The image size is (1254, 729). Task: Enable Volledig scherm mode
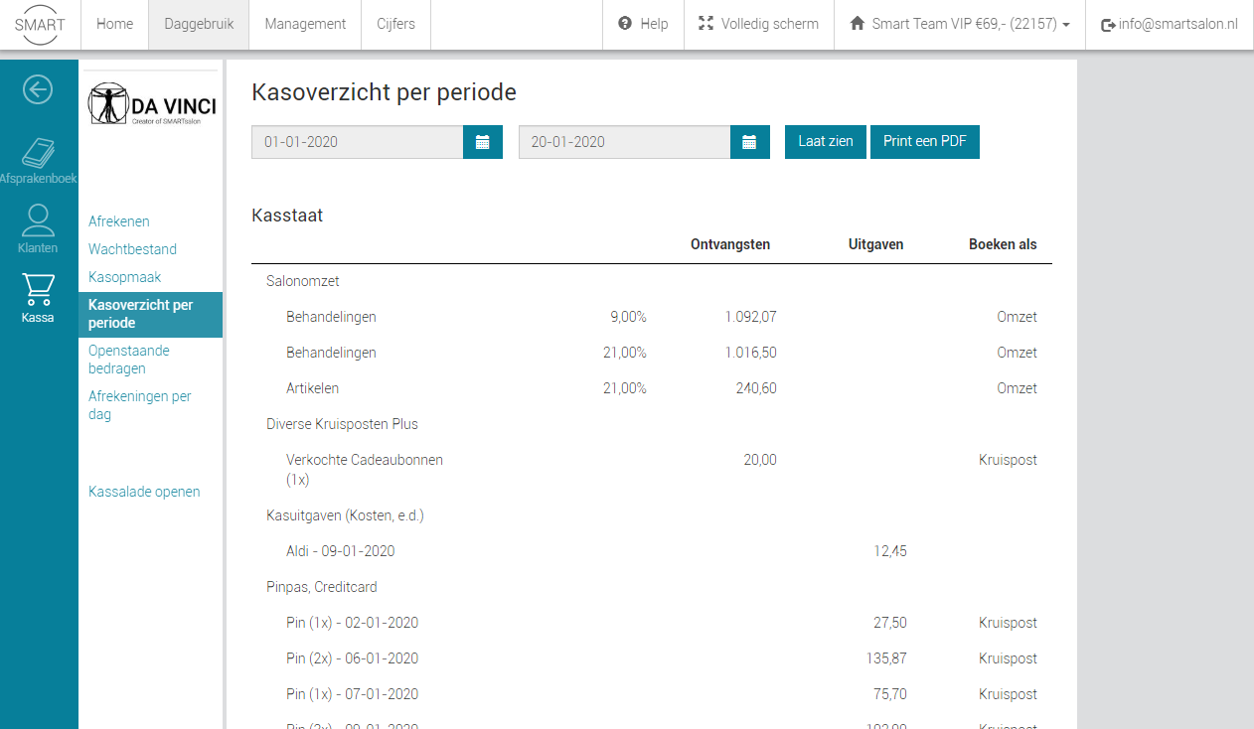[758, 24]
